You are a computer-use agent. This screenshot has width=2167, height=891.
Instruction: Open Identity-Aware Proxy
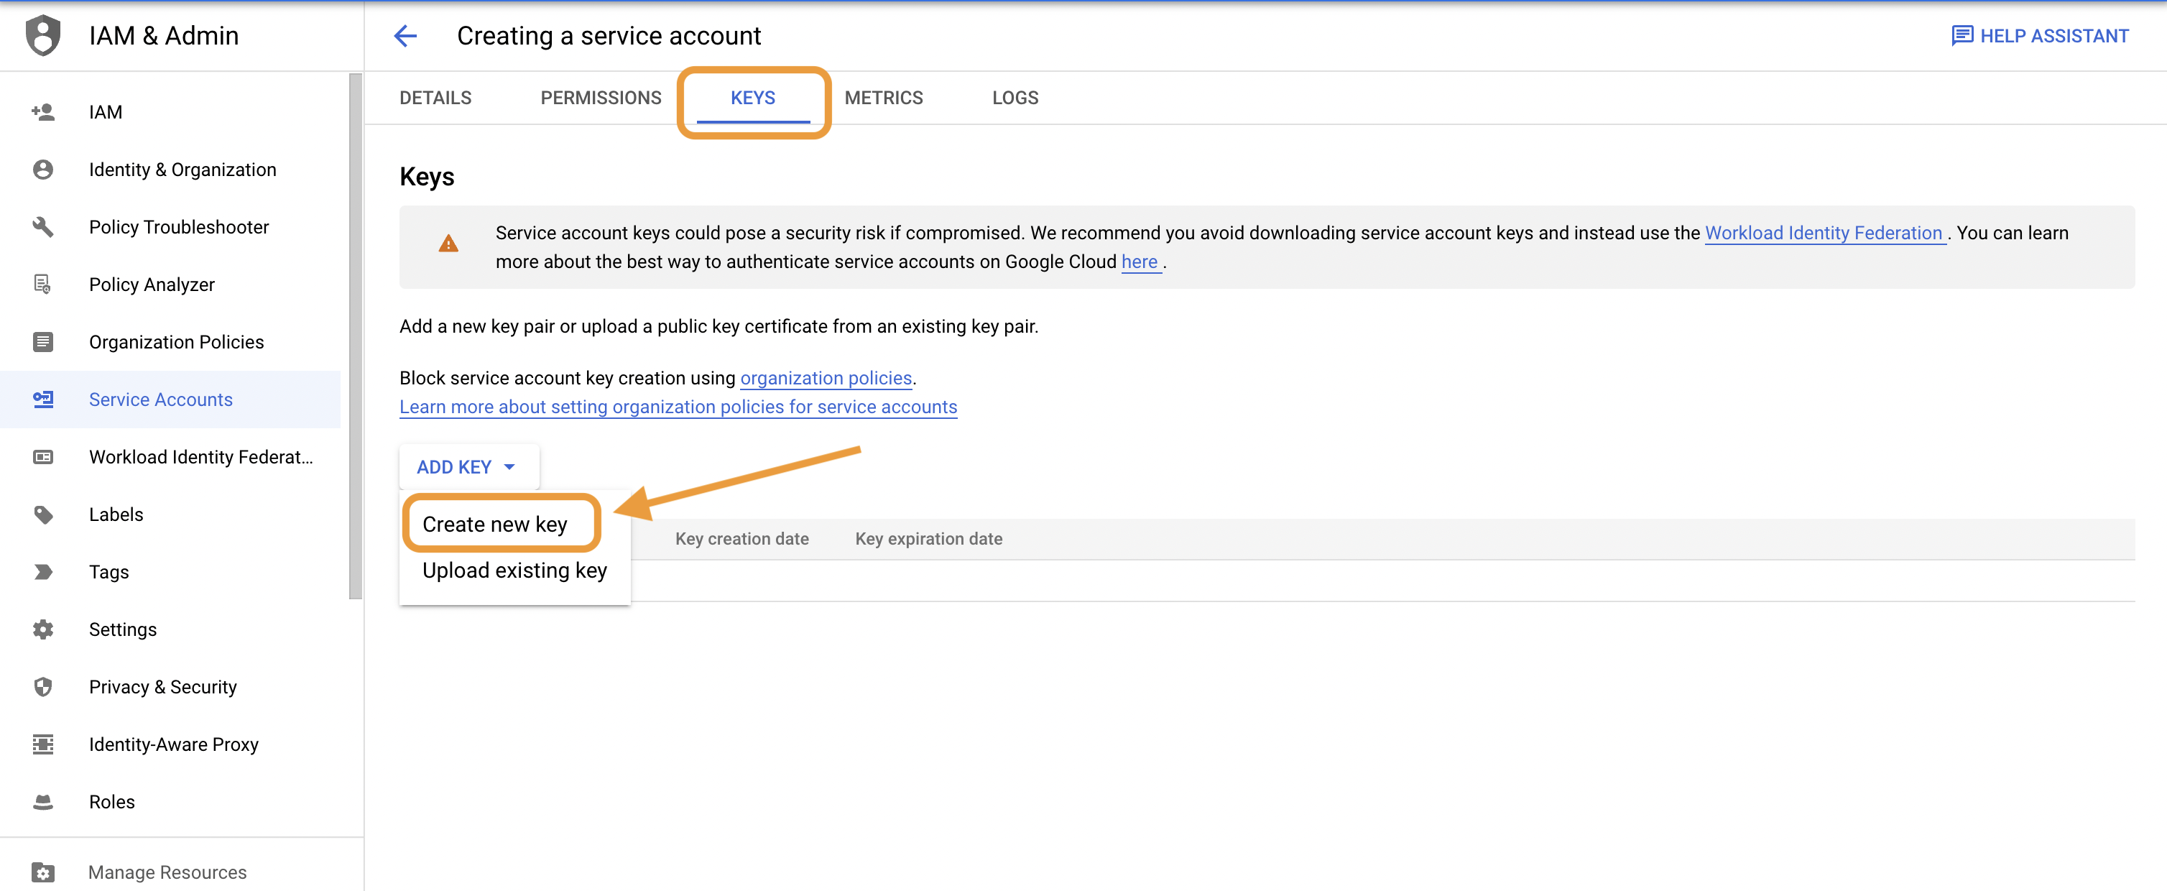coord(170,744)
